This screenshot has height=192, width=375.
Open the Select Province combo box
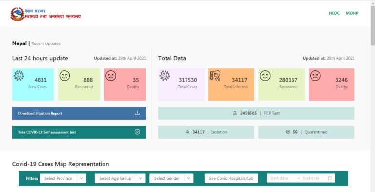[x=63, y=178]
